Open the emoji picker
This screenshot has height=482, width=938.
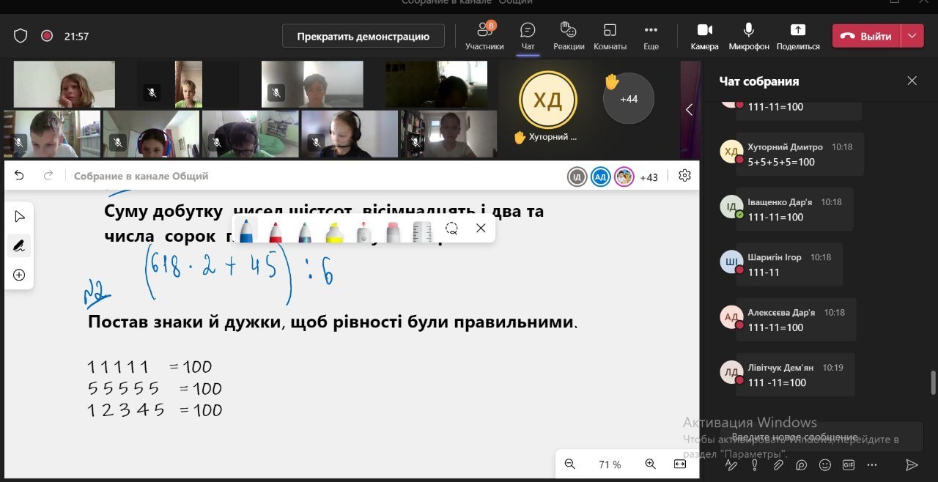tap(825, 464)
